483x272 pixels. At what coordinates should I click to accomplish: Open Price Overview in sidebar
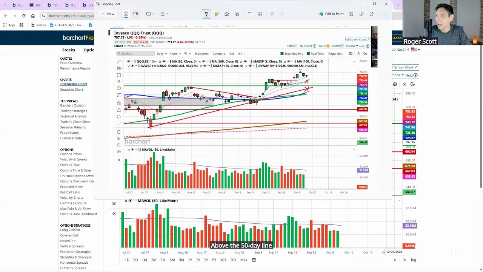(x=71, y=63)
